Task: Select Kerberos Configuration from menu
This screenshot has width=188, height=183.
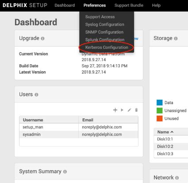Action: click(107, 47)
